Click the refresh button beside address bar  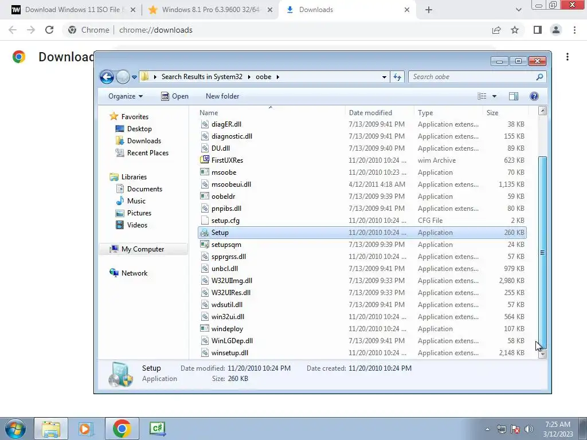[x=397, y=77]
